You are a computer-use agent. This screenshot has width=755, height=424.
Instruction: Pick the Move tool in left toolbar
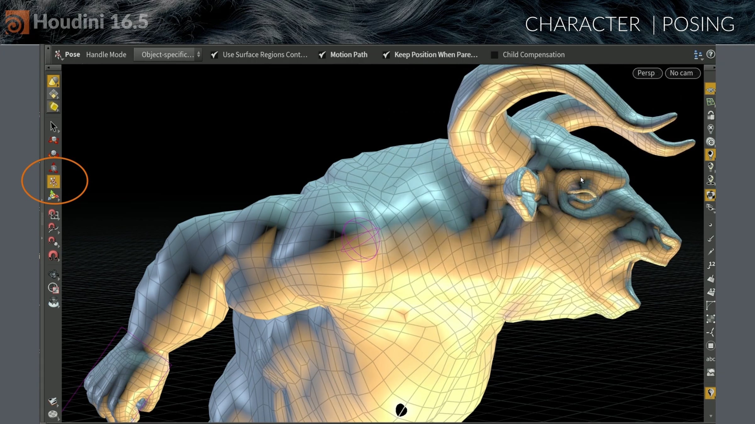tap(53, 140)
